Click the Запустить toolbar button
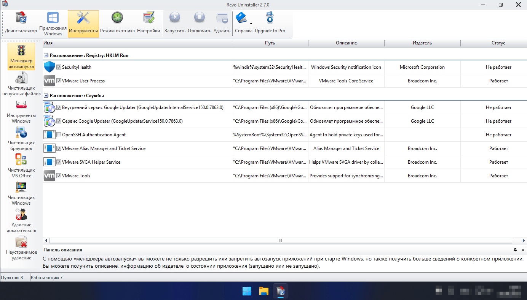This screenshot has height=300, width=527. [x=175, y=24]
